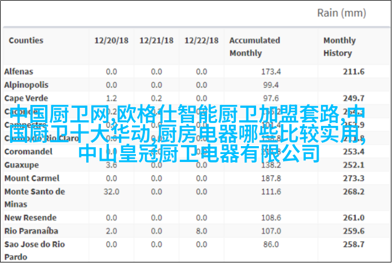Click the 0.2 value in Cape Verde row
This screenshot has height=263, width=392.
156,98
